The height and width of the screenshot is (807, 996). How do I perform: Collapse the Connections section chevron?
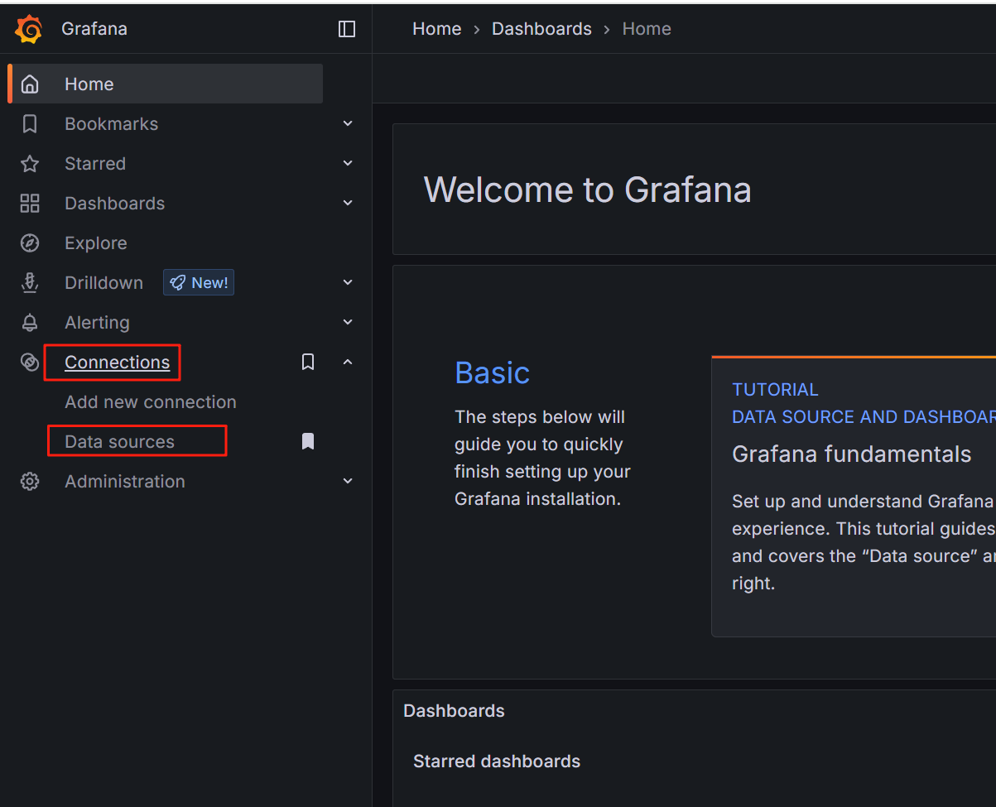coord(348,363)
